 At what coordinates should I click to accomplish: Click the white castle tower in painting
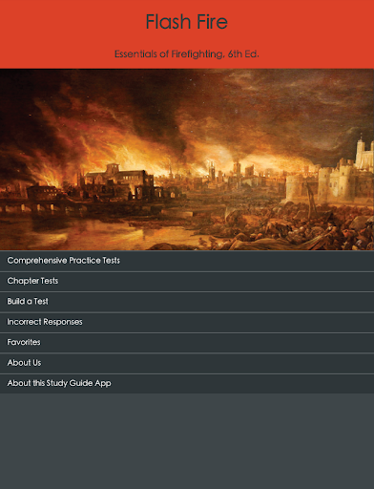click(x=364, y=155)
